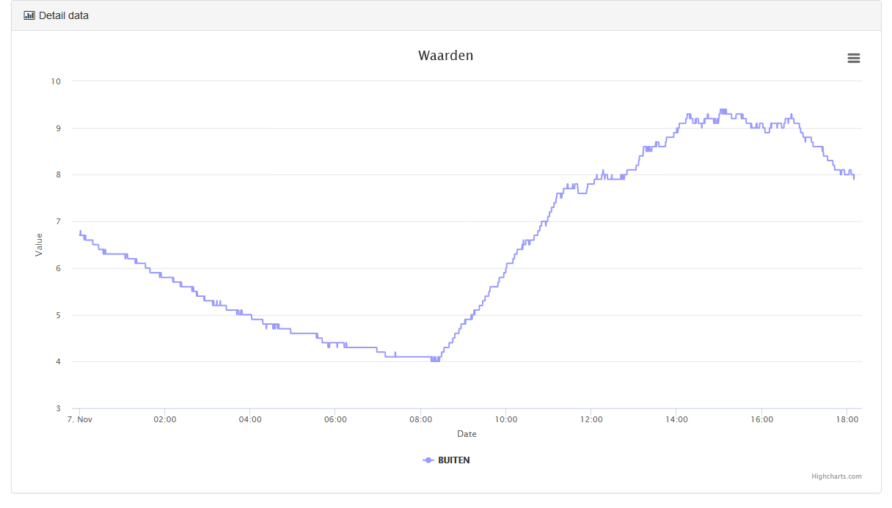Screen dimensions: 892x508
Task: Click the 02:00 x-axis label
Action: click(x=165, y=419)
